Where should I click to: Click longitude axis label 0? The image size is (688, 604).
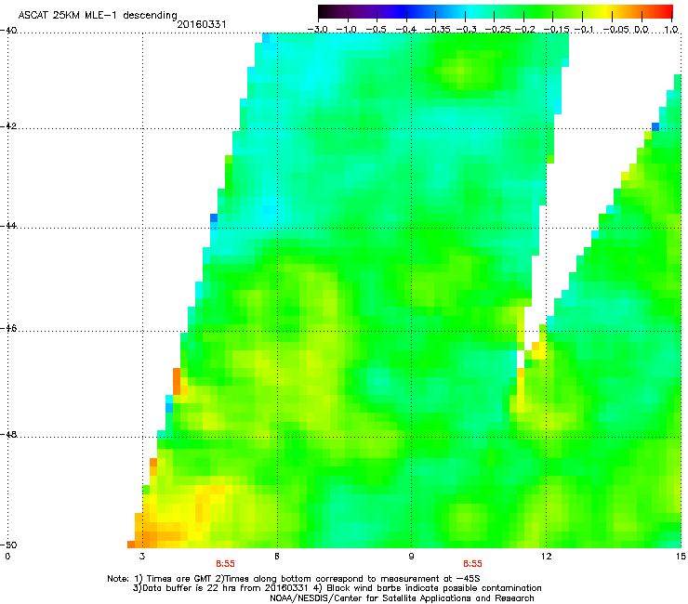(7, 557)
